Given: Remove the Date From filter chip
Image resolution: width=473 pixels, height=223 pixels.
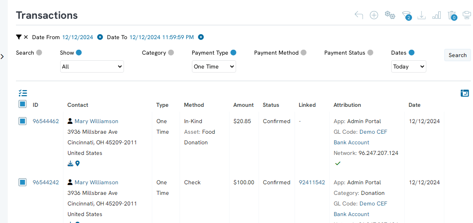Looking at the screenshot, I should 100,37.
